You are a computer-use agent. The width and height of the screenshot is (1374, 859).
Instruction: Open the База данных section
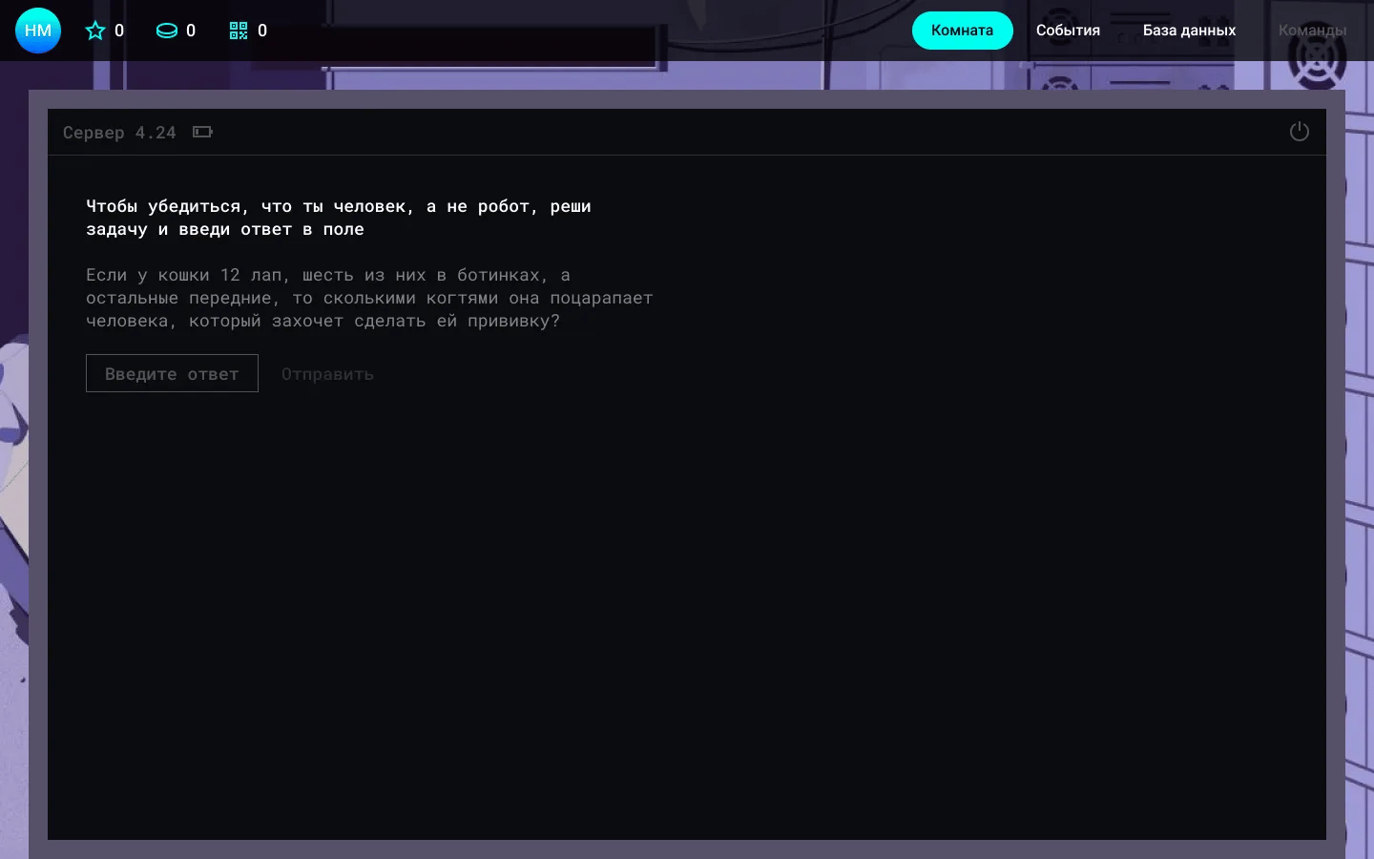1189,31
